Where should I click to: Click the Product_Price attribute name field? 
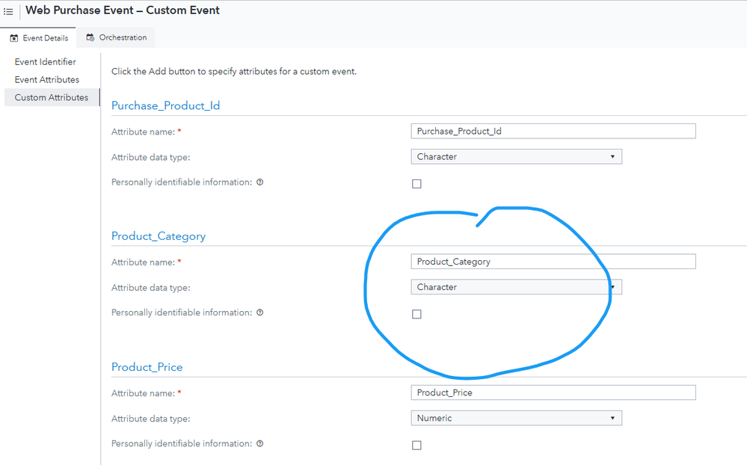click(553, 392)
